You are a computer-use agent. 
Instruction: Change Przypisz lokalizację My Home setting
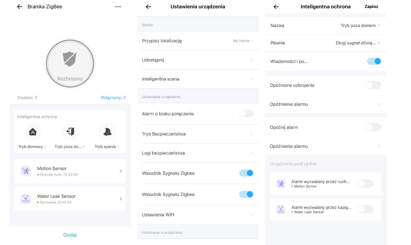coord(243,41)
